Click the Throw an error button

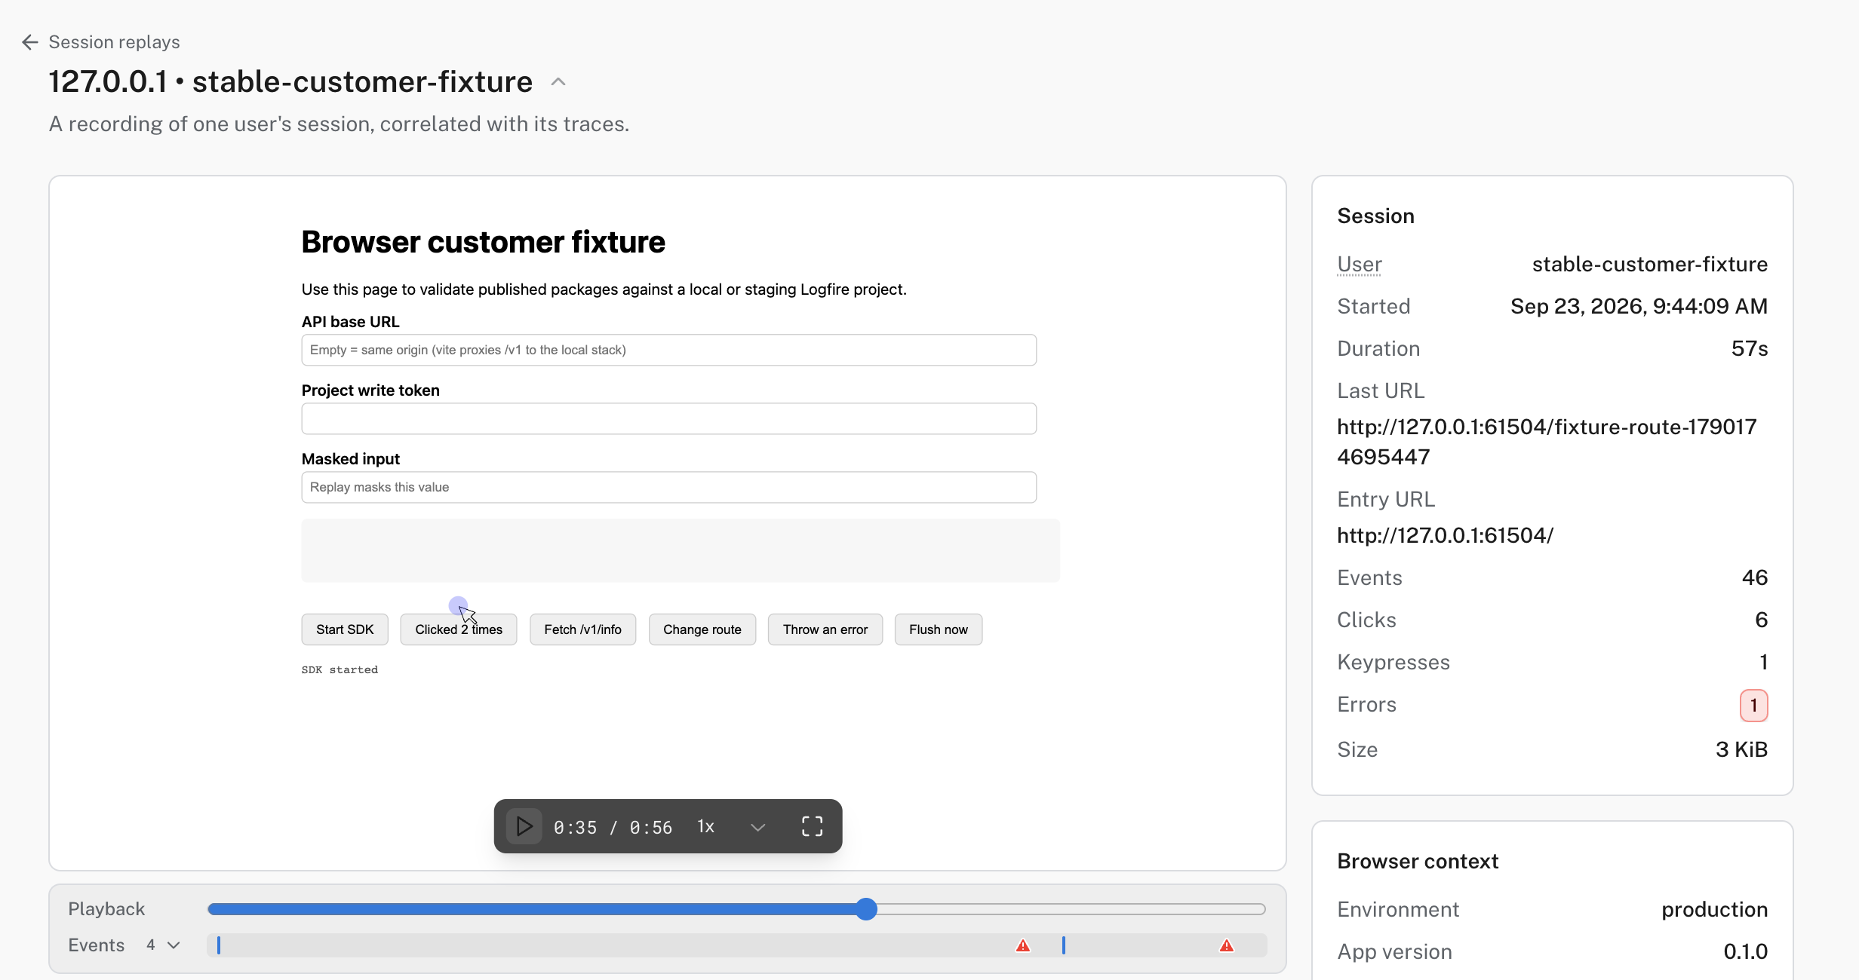coord(825,629)
